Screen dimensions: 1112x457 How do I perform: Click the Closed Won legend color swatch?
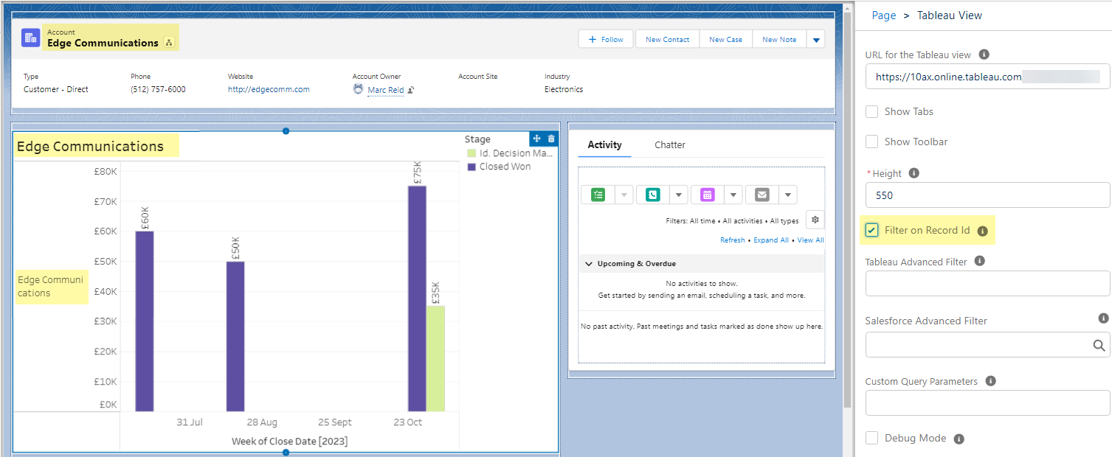coord(472,167)
